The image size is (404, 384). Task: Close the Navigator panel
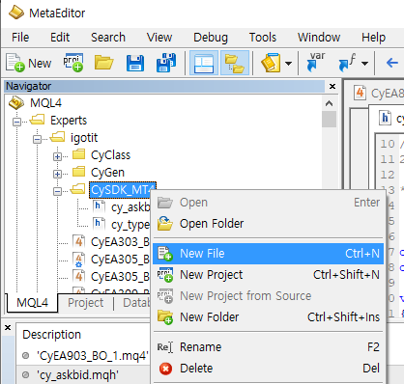click(x=332, y=86)
